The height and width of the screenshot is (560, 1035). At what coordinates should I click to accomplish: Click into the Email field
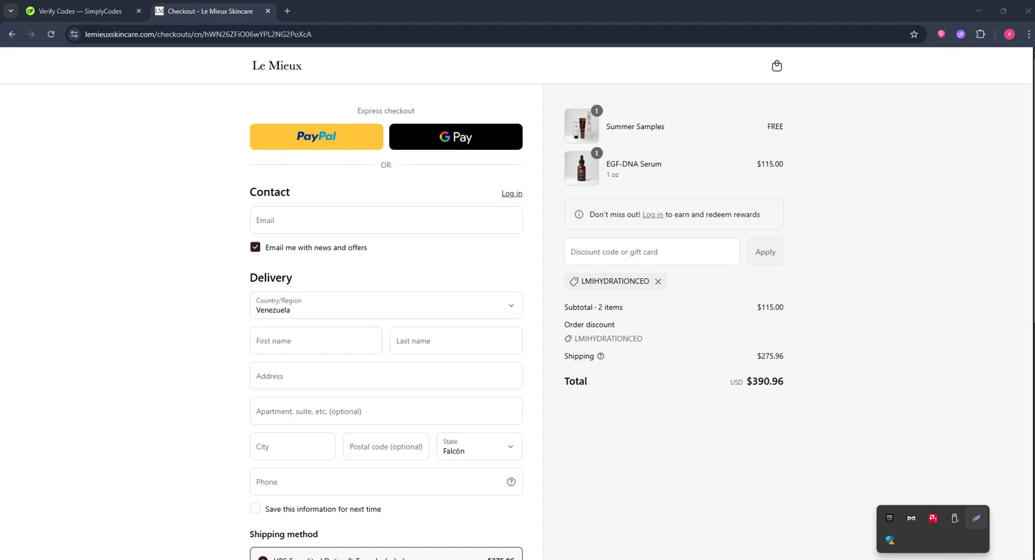point(386,220)
